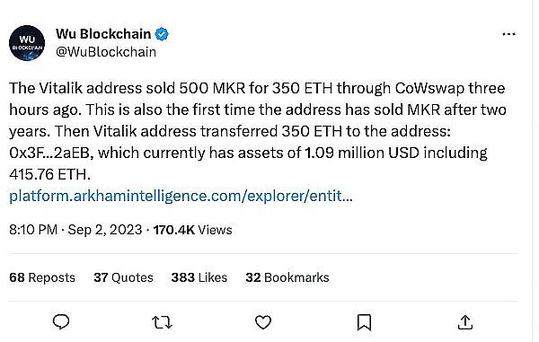Repost this tweet using the arrows icon
The width and height of the screenshot is (539, 342).
[162, 322]
